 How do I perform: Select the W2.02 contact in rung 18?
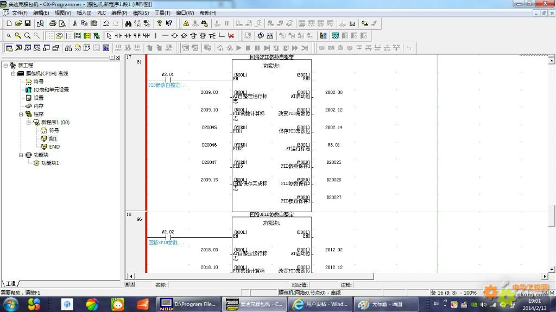pyautogui.click(x=168, y=237)
